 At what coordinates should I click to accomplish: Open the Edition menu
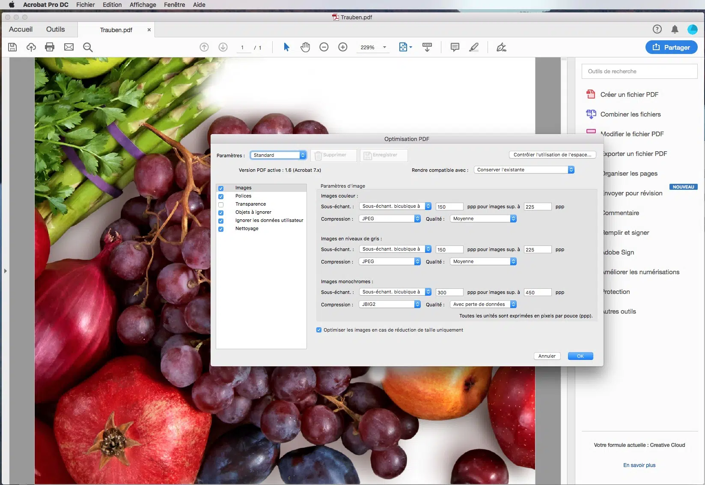pos(112,5)
